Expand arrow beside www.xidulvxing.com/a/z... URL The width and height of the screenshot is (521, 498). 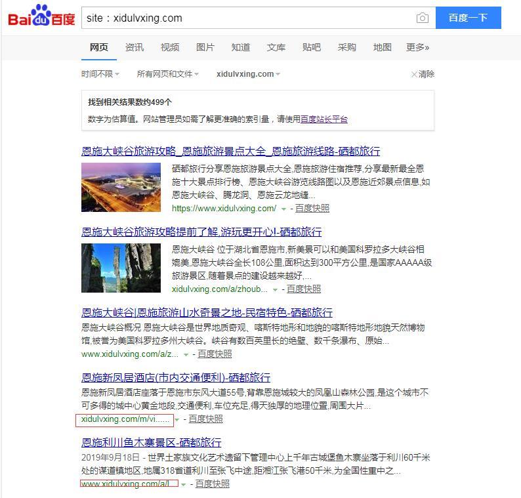click(x=186, y=355)
